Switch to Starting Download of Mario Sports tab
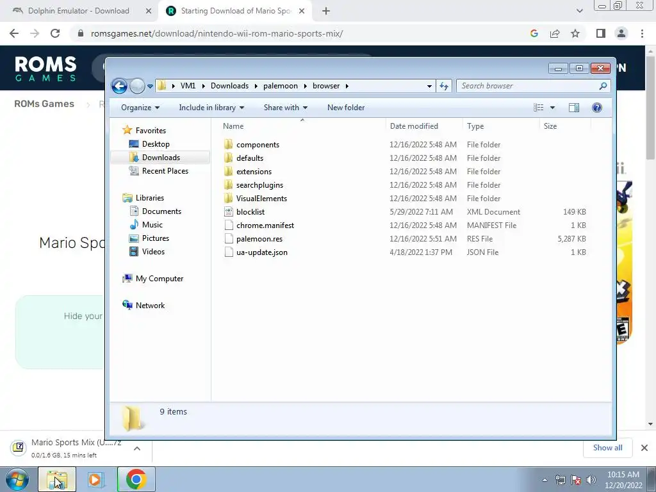 [236, 11]
